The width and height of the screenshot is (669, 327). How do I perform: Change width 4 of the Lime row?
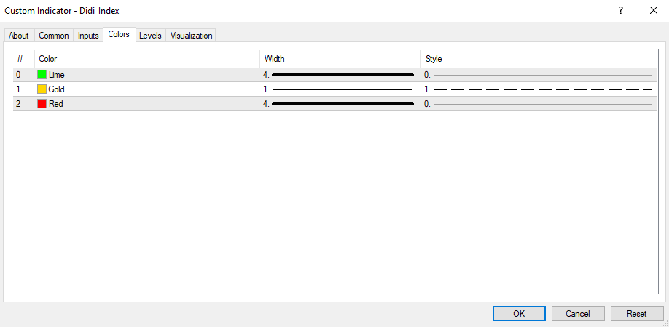[x=340, y=75]
